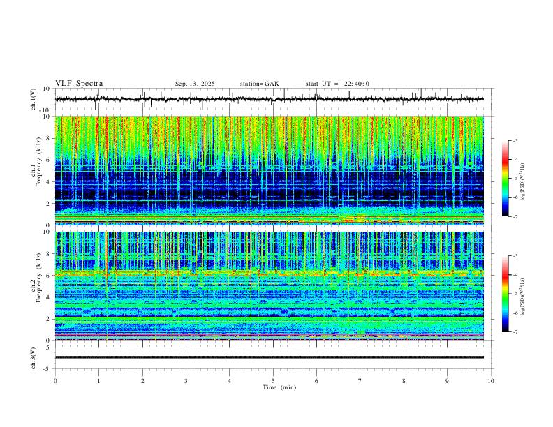Click the ch.2 PSD color scale bar
This screenshot has width=553, height=427.
(506, 294)
